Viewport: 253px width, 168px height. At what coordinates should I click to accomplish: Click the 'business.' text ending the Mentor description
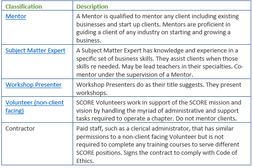(89, 40)
